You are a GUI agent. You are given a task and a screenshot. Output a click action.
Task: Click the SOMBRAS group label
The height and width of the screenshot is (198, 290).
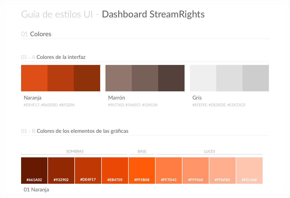tap(75, 152)
